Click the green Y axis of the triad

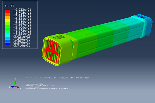pos(16,82)
